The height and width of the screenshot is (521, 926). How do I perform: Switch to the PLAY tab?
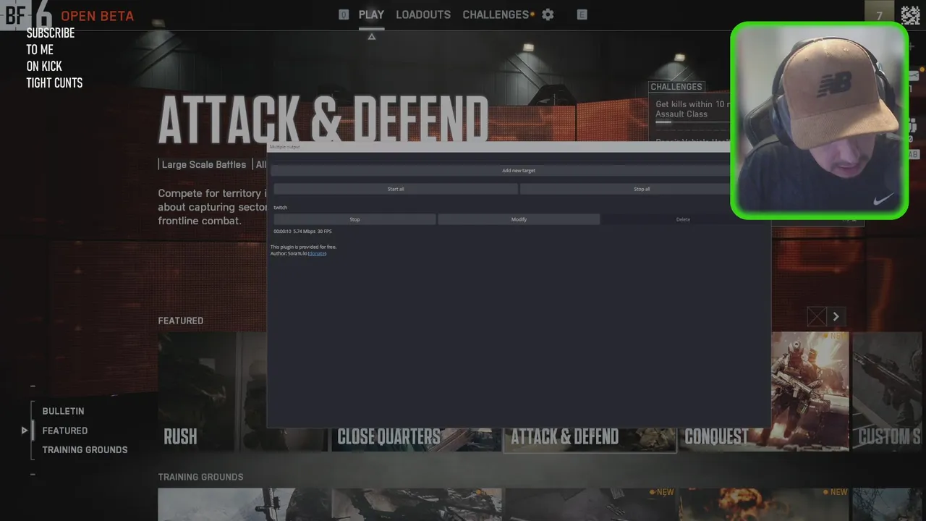(371, 14)
